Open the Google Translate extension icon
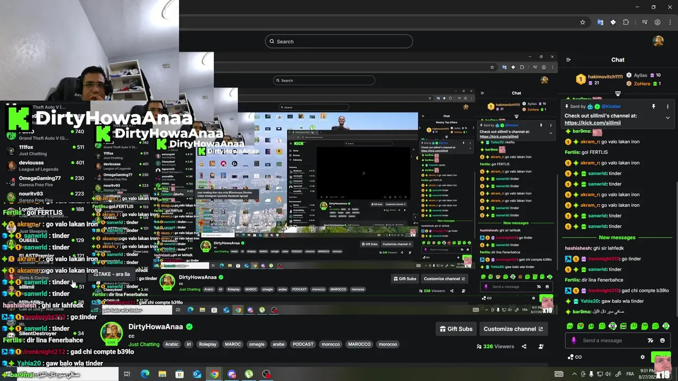Image resolution: width=678 pixels, height=381 pixels. pos(600,22)
